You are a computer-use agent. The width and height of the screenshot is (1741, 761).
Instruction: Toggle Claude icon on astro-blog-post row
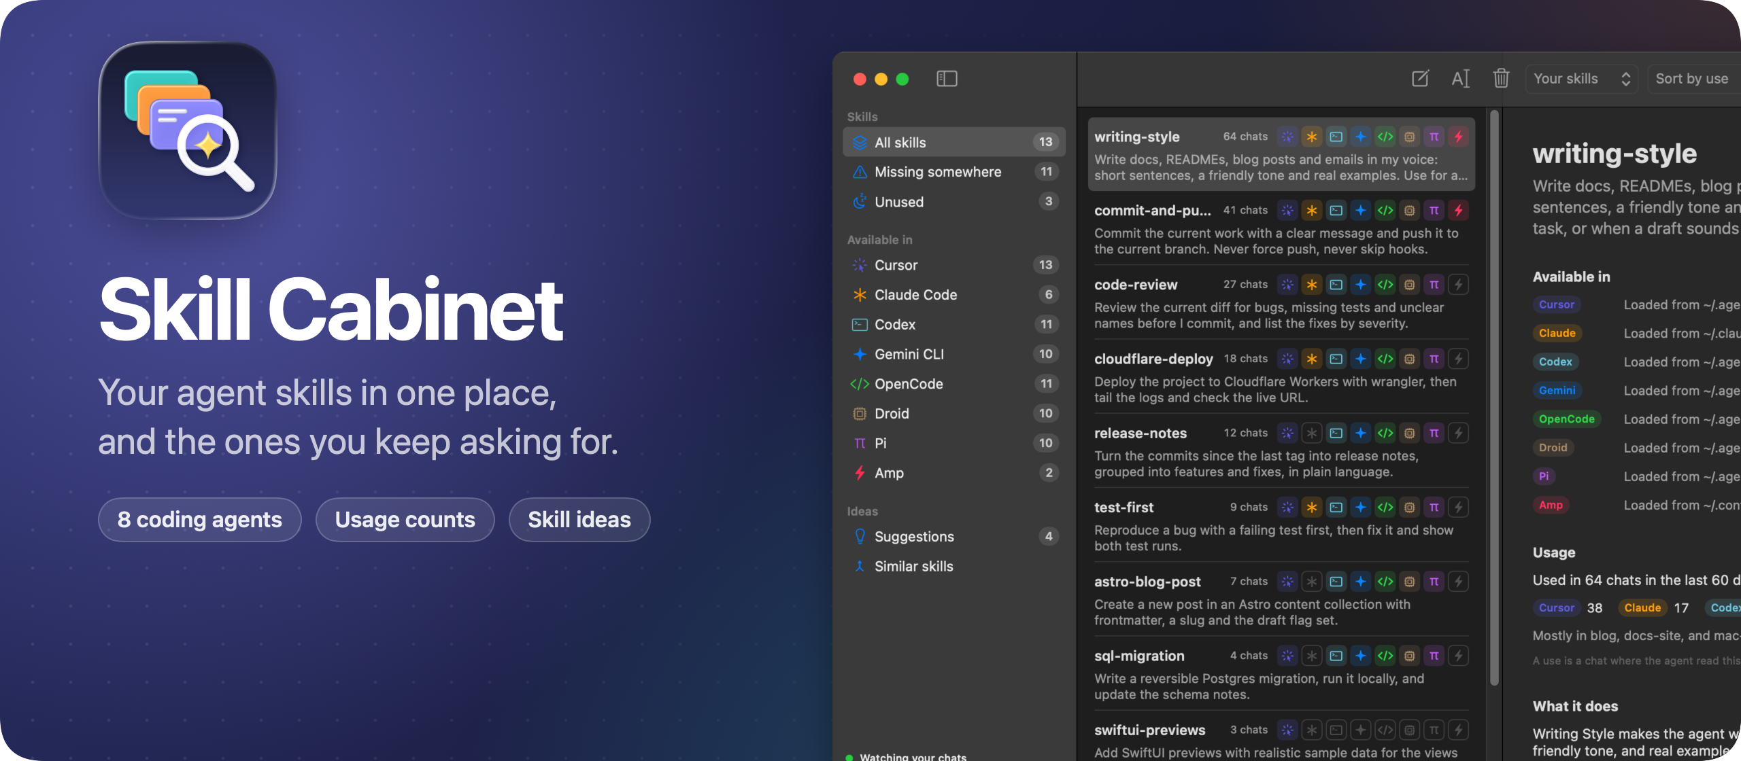1312,582
